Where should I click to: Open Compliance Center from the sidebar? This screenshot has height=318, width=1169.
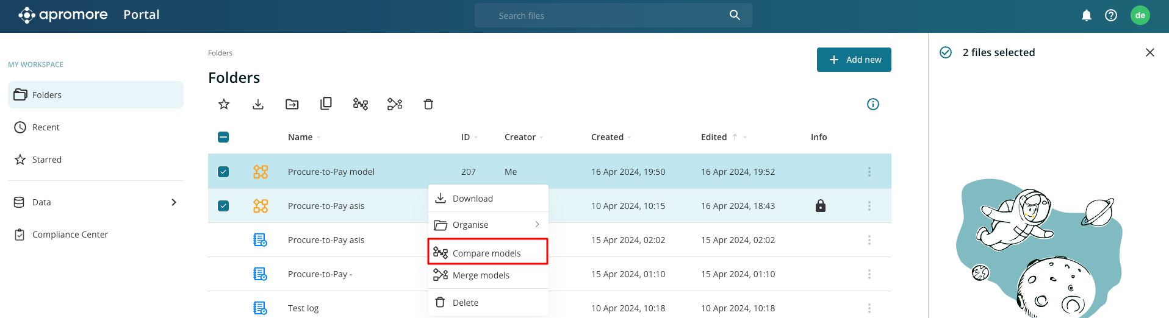(x=70, y=235)
